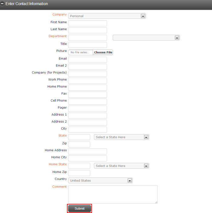Click the Home State abbreviation text field
The height and width of the screenshot is (213, 212).
click(79, 166)
